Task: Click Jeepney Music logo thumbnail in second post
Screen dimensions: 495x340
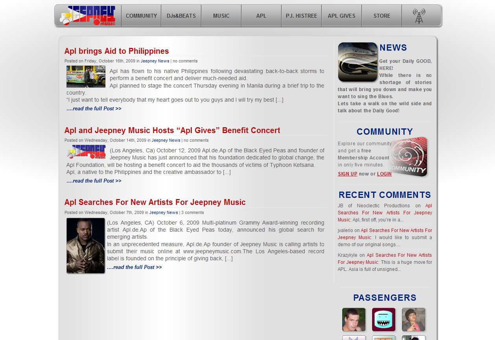Action: [86, 152]
